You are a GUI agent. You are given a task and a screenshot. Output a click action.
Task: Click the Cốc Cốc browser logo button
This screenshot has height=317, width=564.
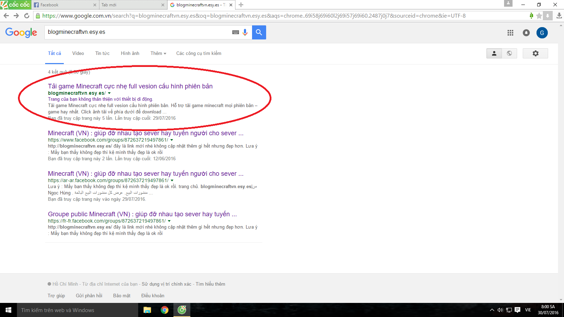pos(16,5)
